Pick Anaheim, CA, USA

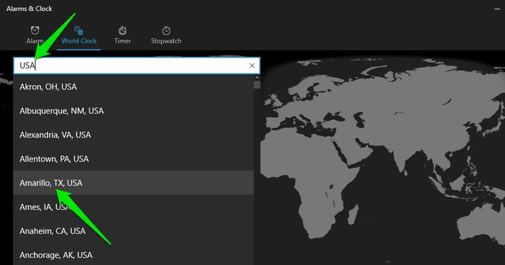pos(133,231)
